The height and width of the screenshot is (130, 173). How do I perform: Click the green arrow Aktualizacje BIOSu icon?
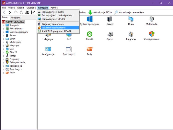coord(90,12)
